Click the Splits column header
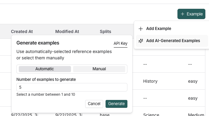 (x=106, y=31)
